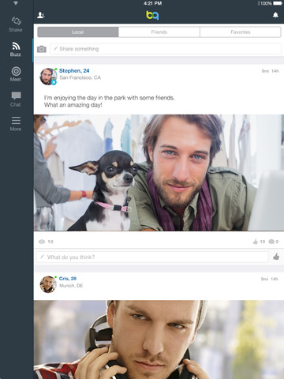284x379 pixels.
Task: Click the bq logo in header
Action: (x=152, y=15)
